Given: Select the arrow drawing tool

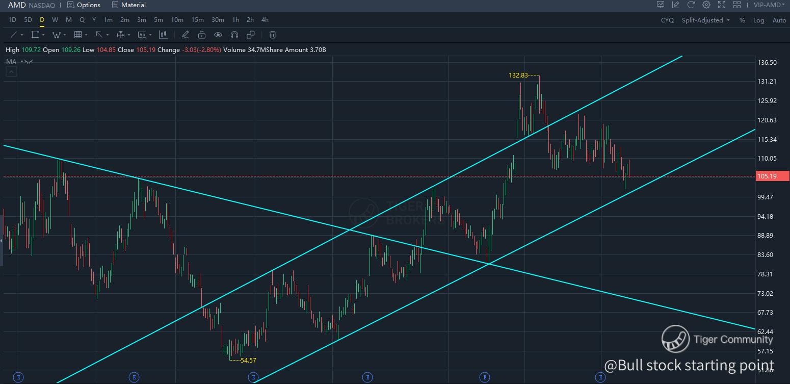Looking at the screenshot, I should (99, 35).
